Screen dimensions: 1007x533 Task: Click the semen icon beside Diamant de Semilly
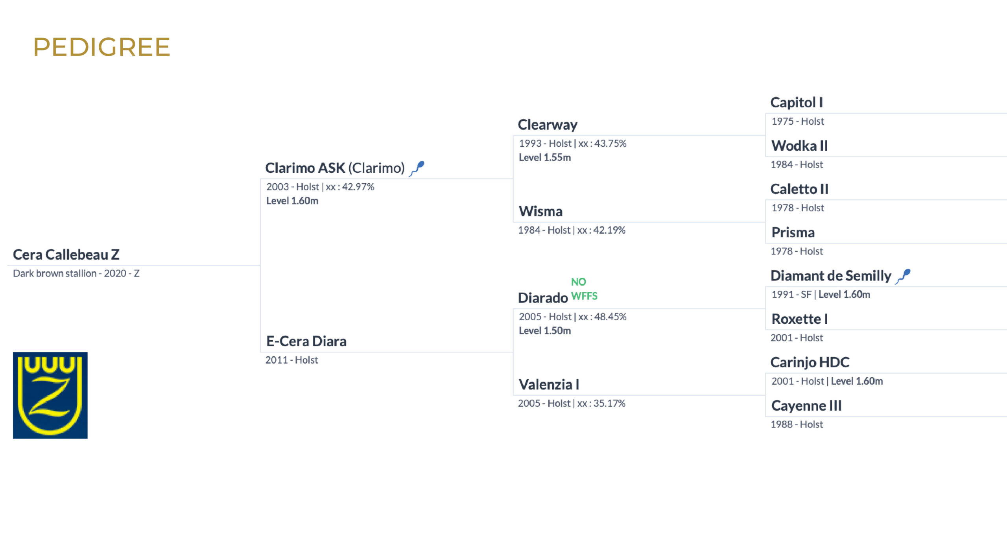pyautogui.click(x=903, y=276)
